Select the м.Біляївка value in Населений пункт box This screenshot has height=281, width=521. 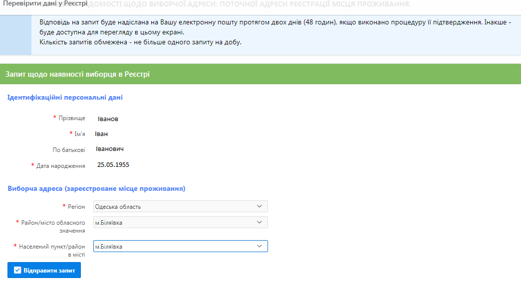pos(109,247)
